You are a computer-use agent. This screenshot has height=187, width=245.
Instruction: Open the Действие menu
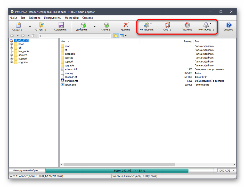tap(35, 18)
